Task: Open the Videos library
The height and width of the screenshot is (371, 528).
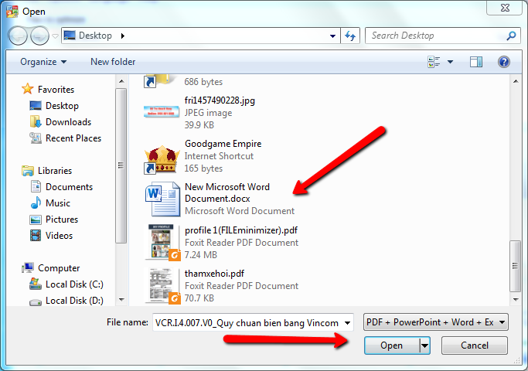Action: (59, 236)
